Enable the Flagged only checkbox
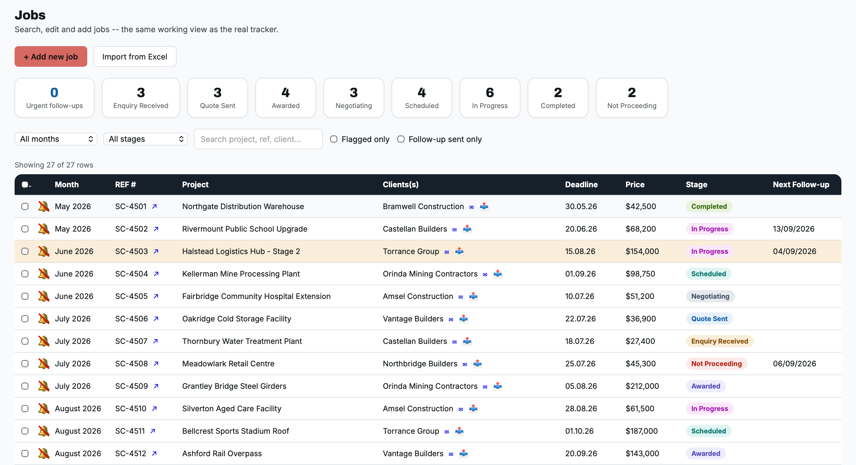 [334, 139]
